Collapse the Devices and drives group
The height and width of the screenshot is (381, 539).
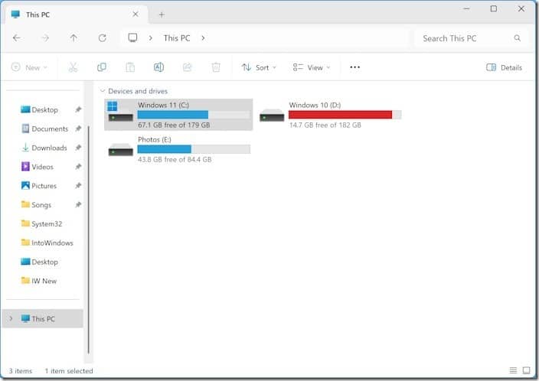point(102,91)
